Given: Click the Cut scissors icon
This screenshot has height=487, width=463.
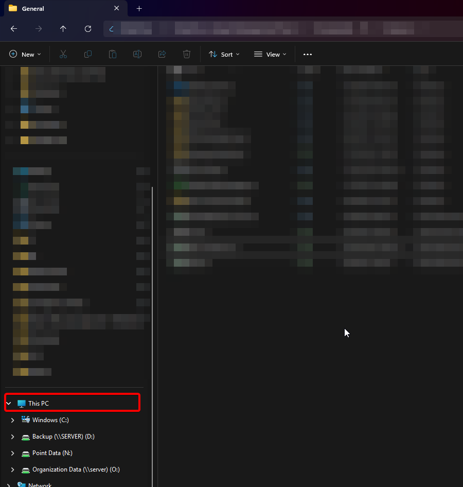Looking at the screenshot, I should [x=63, y=54].
